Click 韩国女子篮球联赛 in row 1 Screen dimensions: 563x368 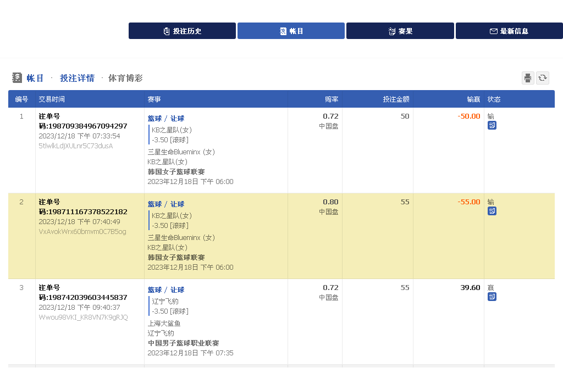[x=176, y=172]
